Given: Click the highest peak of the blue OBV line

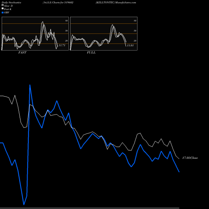Looking at the screenshot, I should pos(30,85).
